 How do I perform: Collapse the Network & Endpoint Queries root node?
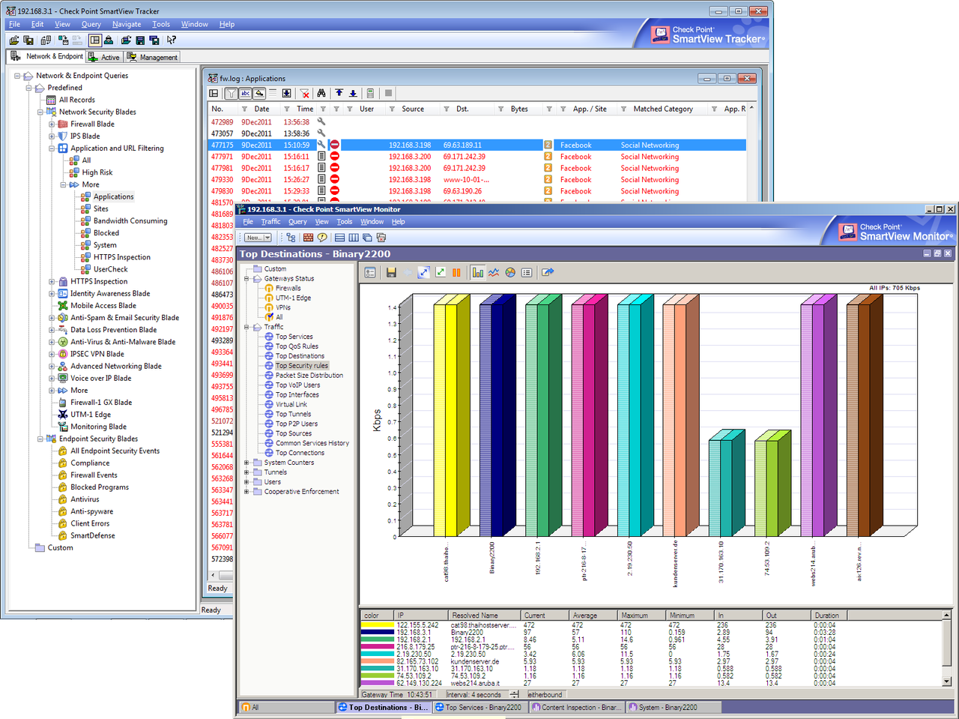pyautogui.click(x=17, y=76)
